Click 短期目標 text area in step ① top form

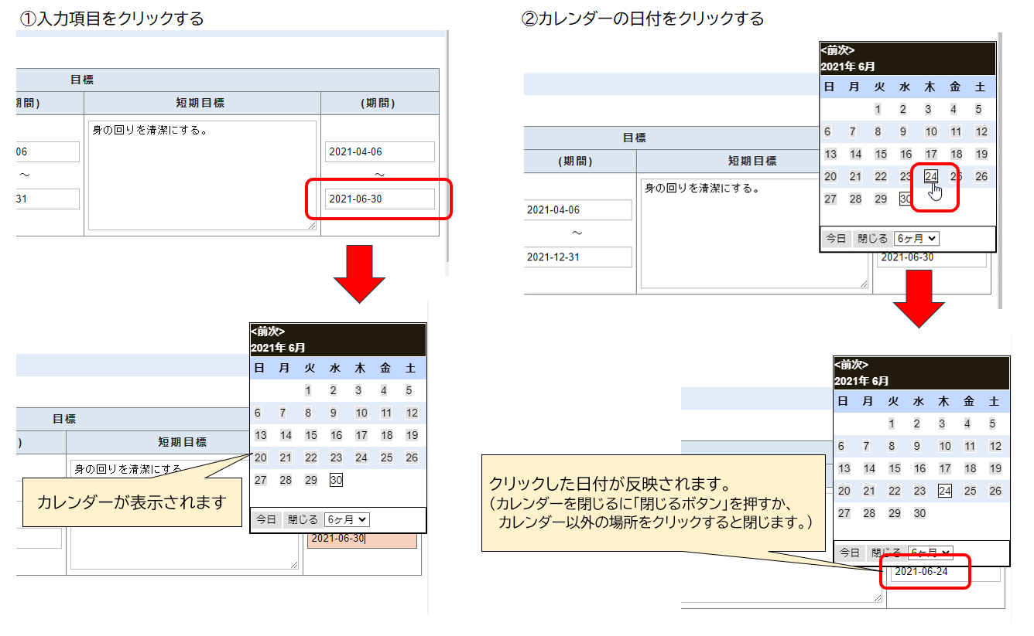point(202,175)
